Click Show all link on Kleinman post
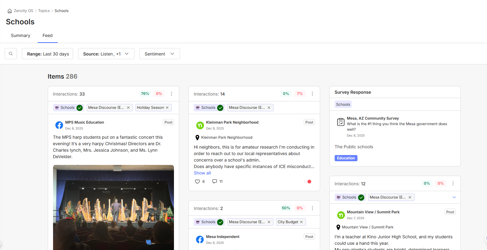Screen dimensions: 487x250 click(x=202, y=173)
